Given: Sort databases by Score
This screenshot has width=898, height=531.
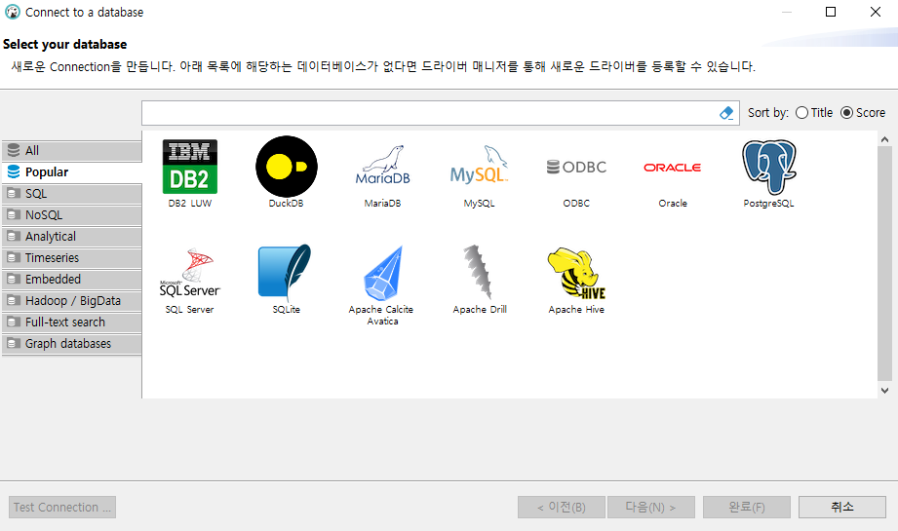Looking at the screenshot, I should pyautogui.click(x=863, y=113).
